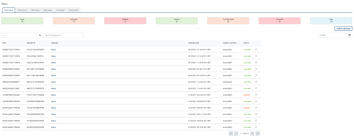Open Details link for Rejected 02:24:23 PM row
The image size is (354, 139).
click(x=53, y=95)
